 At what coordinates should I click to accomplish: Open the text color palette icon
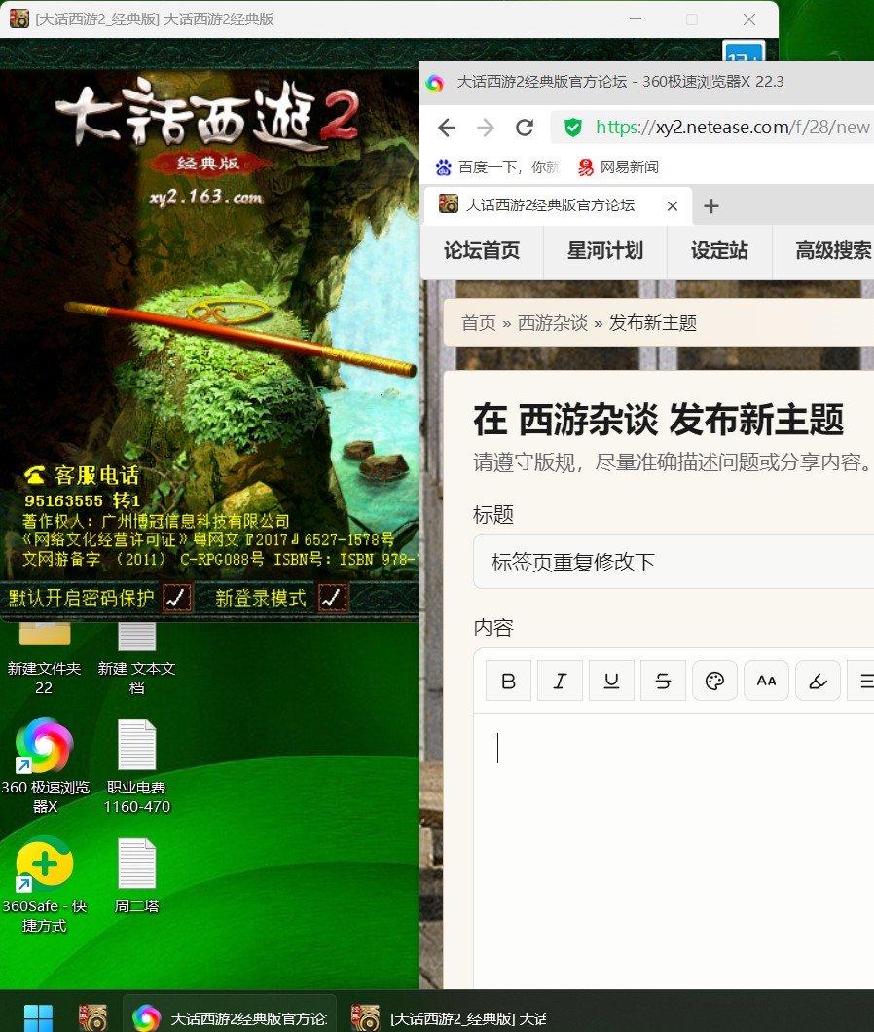[714, 681]
